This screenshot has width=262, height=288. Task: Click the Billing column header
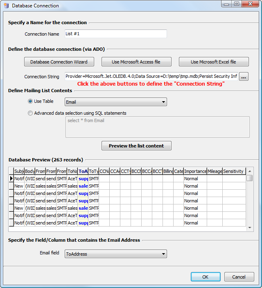[x=168, y=171]
